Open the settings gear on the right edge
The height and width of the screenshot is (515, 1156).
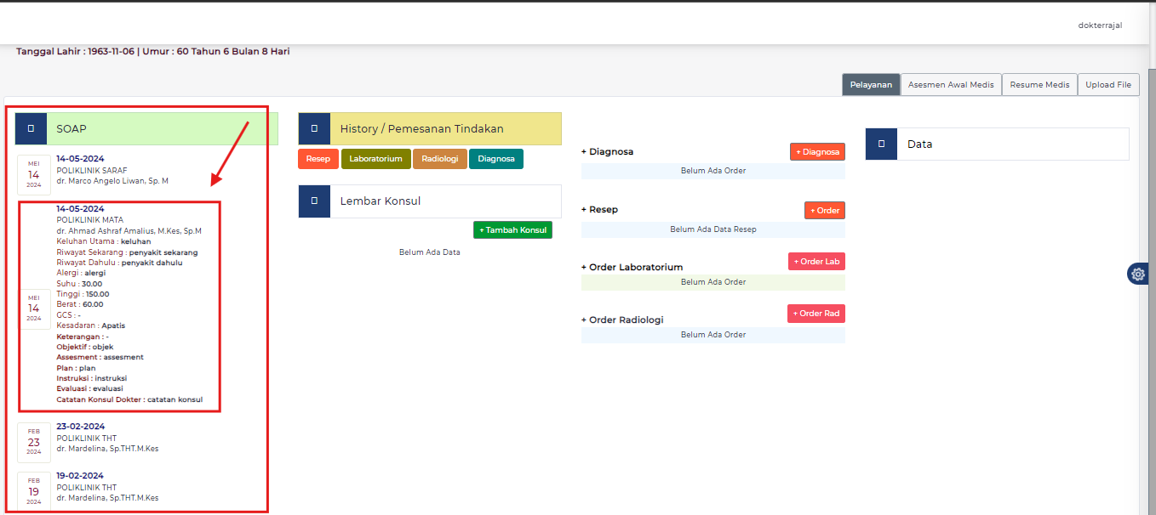pos(1138,274)
